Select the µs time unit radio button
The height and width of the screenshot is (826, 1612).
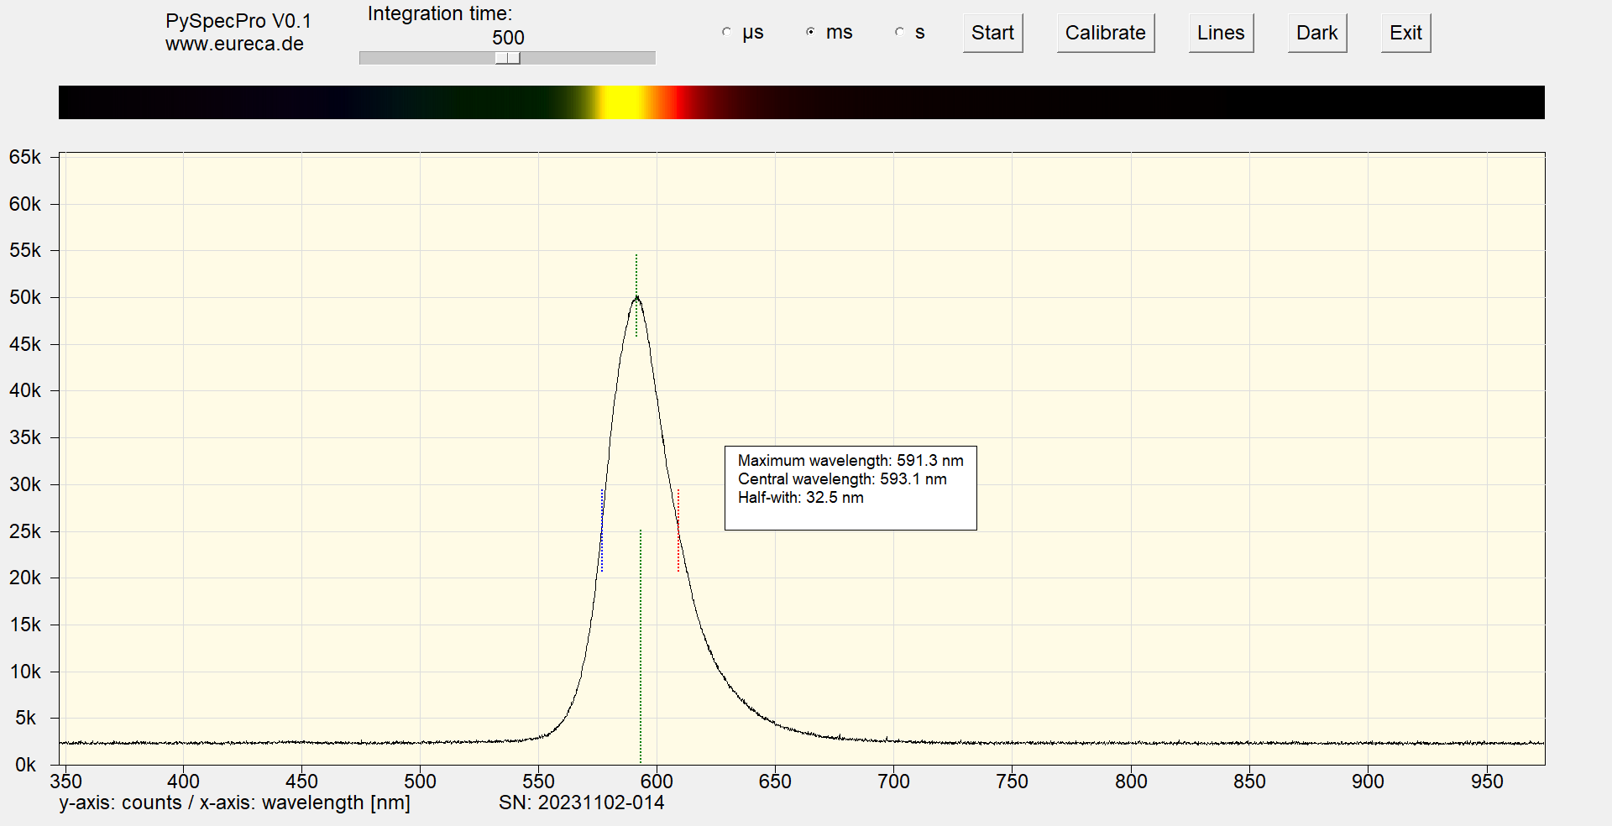[x=727, y=32]
